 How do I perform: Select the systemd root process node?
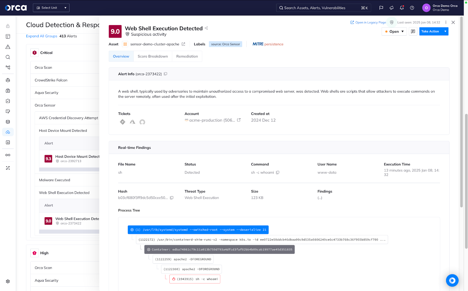[x=198, y=230]
